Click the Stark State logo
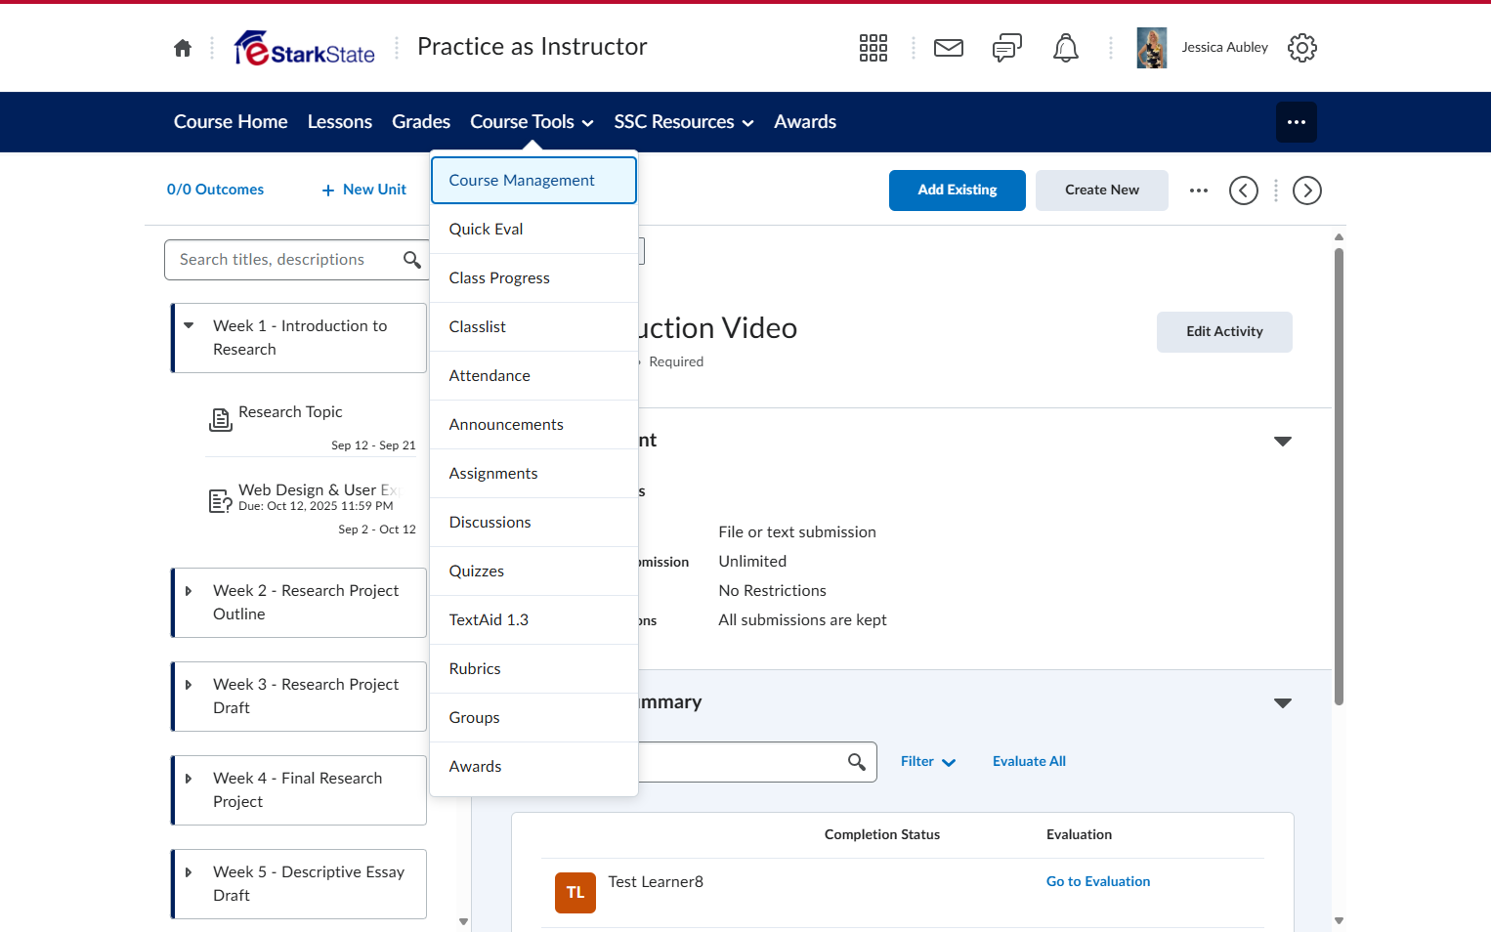1491x932 pixels. point(305,48)
